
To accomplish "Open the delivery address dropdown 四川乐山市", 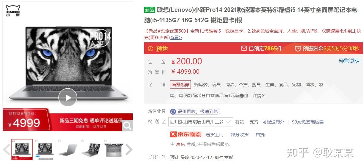I will click(x=200, y=122).
